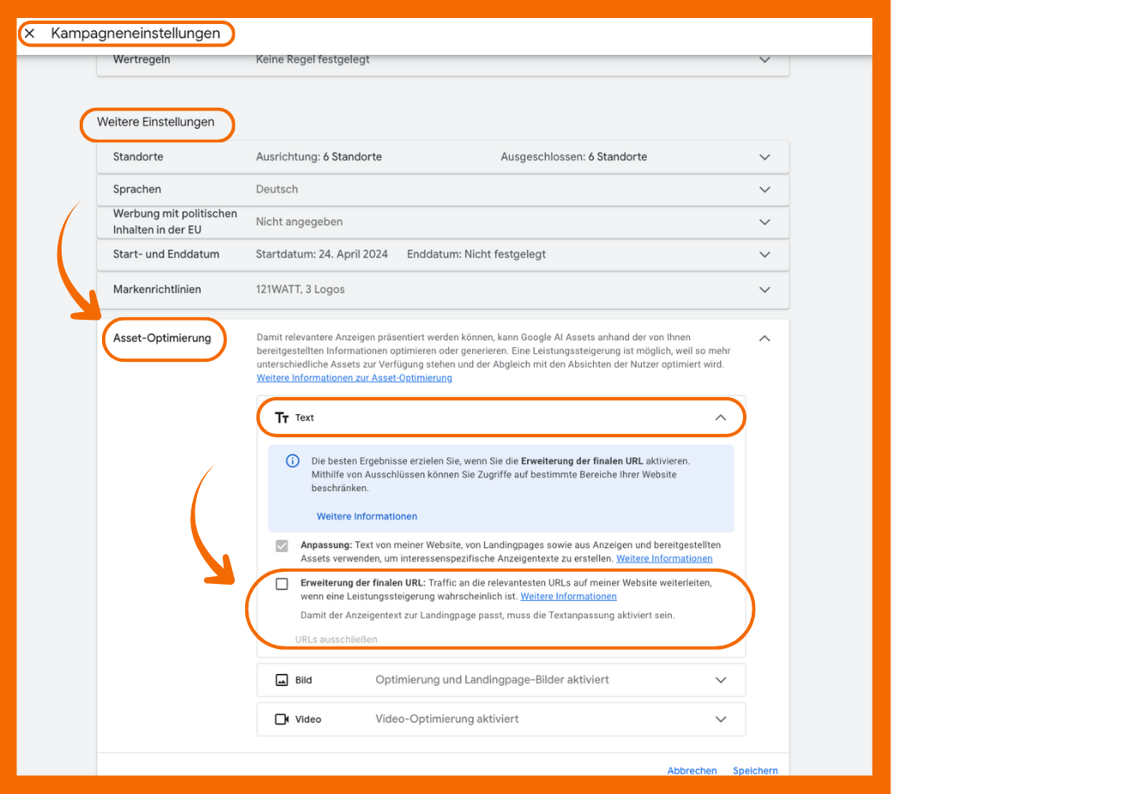The width and height of the screenshot is (1133, 794).
Task: Expand Werbung mit politischen Inhalten row
Action: click(764, 222)
